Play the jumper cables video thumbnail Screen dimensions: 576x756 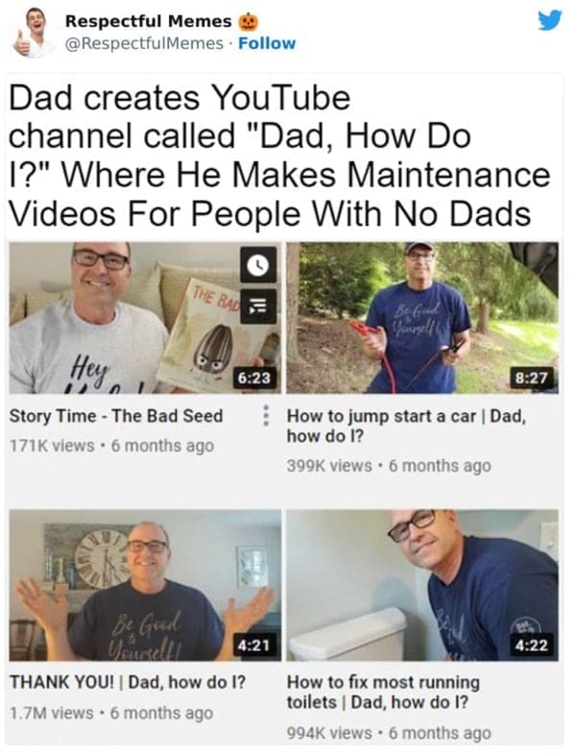[422, 318]
